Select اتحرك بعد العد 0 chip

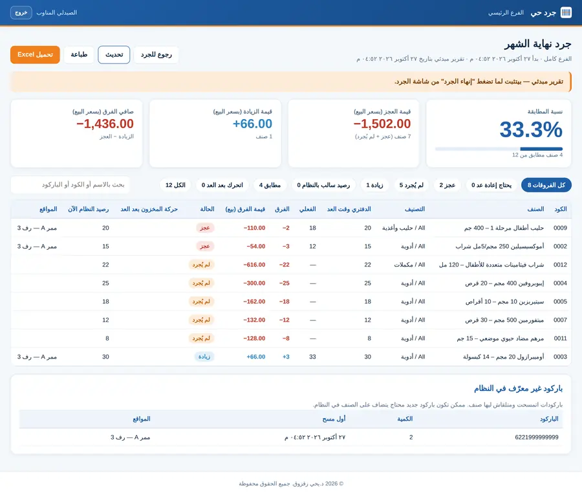pyautogui.click(x=222, y=185)
